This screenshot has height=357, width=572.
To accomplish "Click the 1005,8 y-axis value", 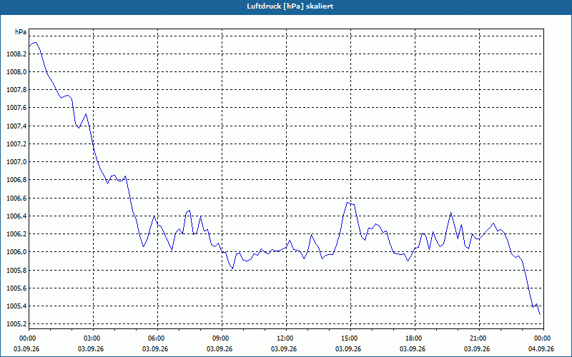I will (16, 271).
